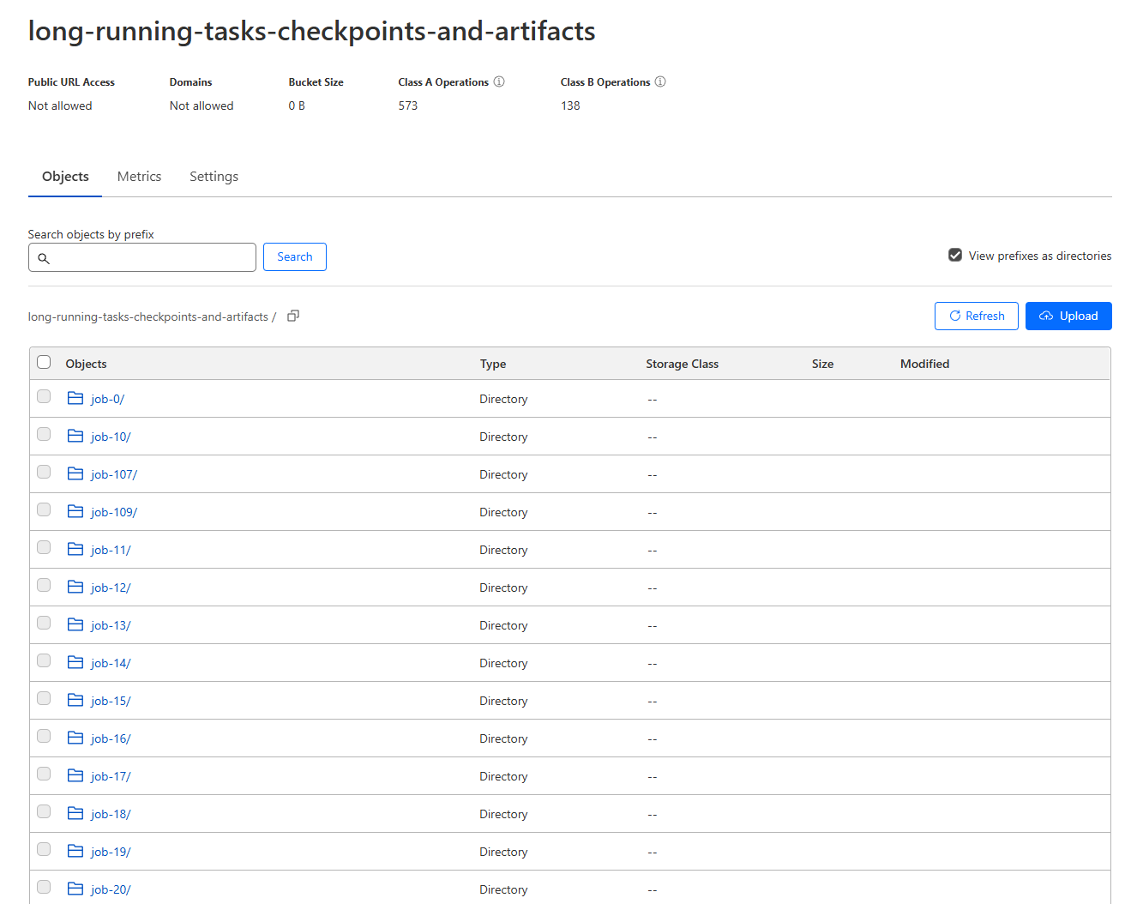Viewport: 1131px width, 904px height.
Task: Click the job-13/ folder icon
Action: pos(75,624)
